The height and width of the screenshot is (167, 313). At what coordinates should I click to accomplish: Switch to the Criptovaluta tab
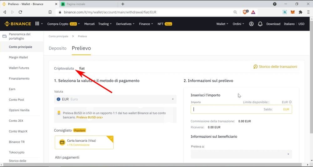click(x=64, y=69)
